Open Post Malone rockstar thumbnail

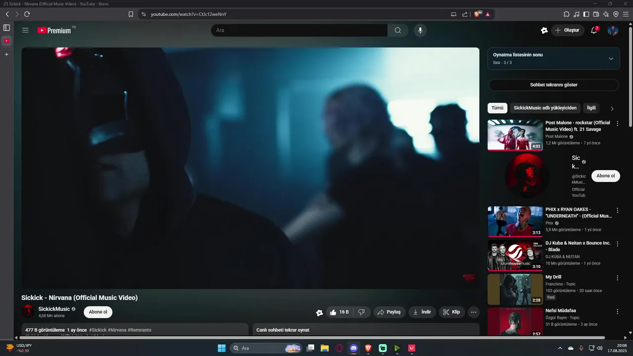pyautogui.click(x=515, y=135)
